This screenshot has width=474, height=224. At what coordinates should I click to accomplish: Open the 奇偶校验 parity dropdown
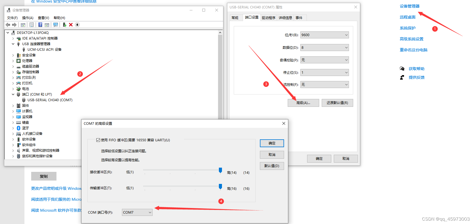tap(325, 60)
